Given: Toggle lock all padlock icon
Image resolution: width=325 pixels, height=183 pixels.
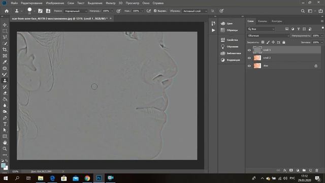Looking at the screenshot, I should click(284, 42).
